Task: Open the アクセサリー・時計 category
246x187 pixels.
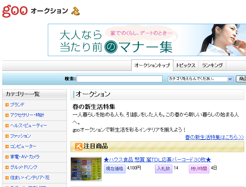Action: pos(27,115)
